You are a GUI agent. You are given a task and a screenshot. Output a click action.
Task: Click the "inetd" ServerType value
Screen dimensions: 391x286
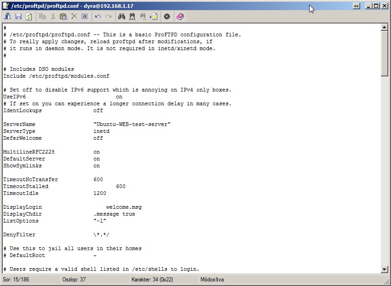[102, 131]
